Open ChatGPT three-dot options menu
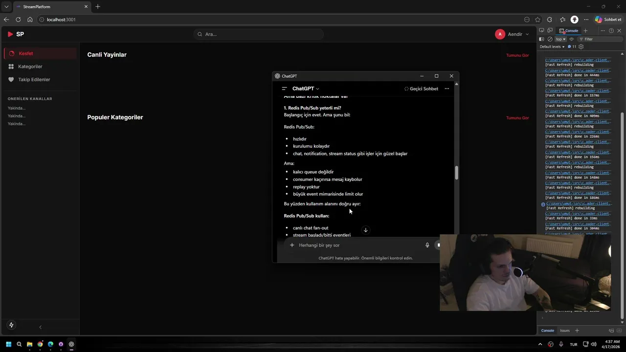This screenshot has height=352, width=626. pyautogui.click(x=447, y=88)
